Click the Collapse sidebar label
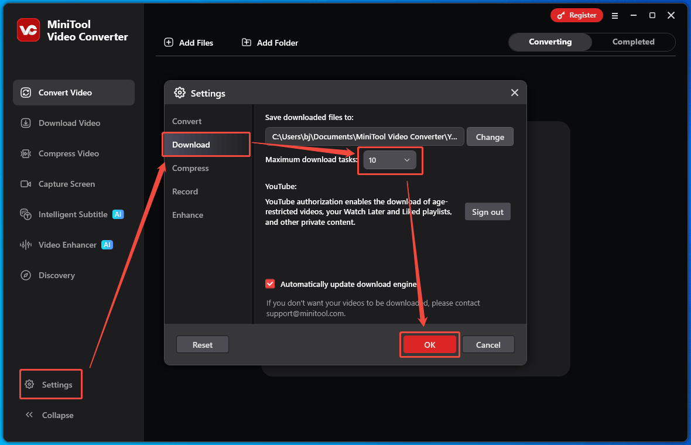Screen dimensions: 691x445 tap(58, 415)
